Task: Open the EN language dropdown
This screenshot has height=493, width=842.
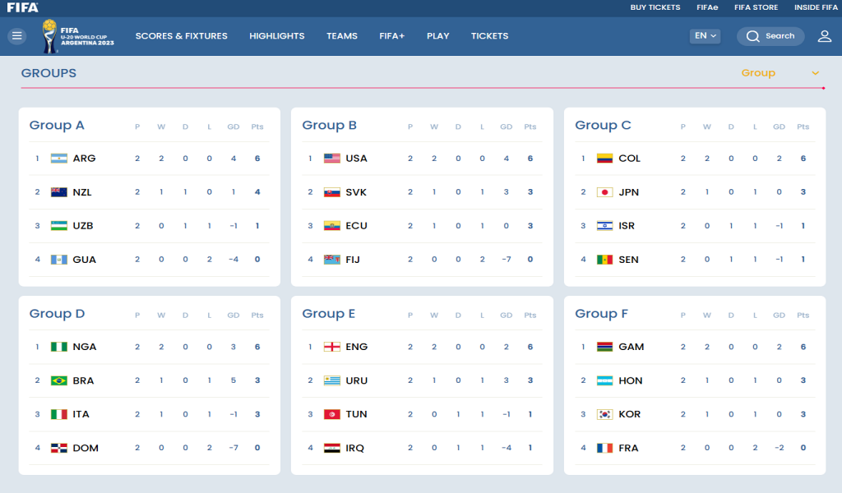Action: [x=705, y=36]
